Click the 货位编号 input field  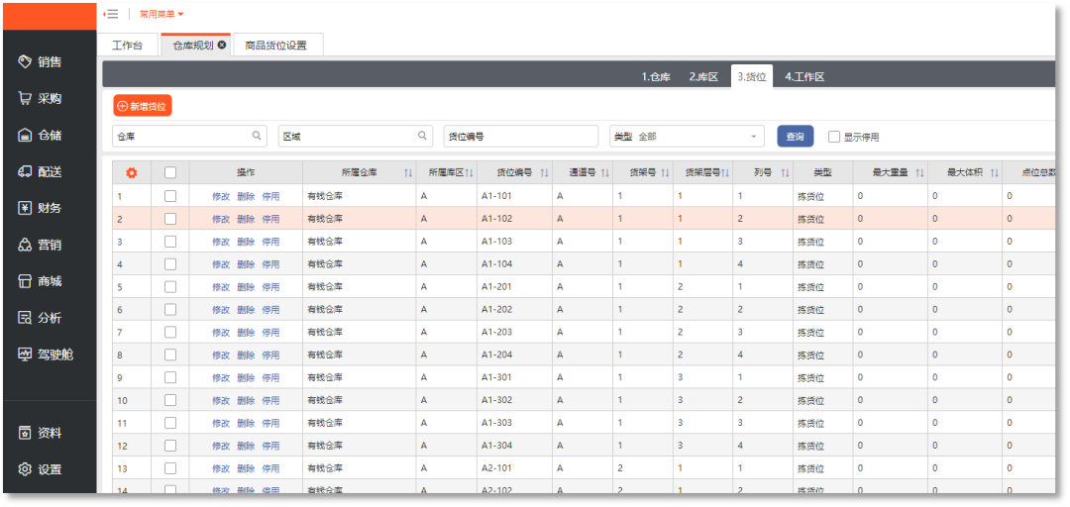pos(520,137)
